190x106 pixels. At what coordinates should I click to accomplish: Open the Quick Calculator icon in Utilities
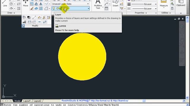click(x=172, y=9)
